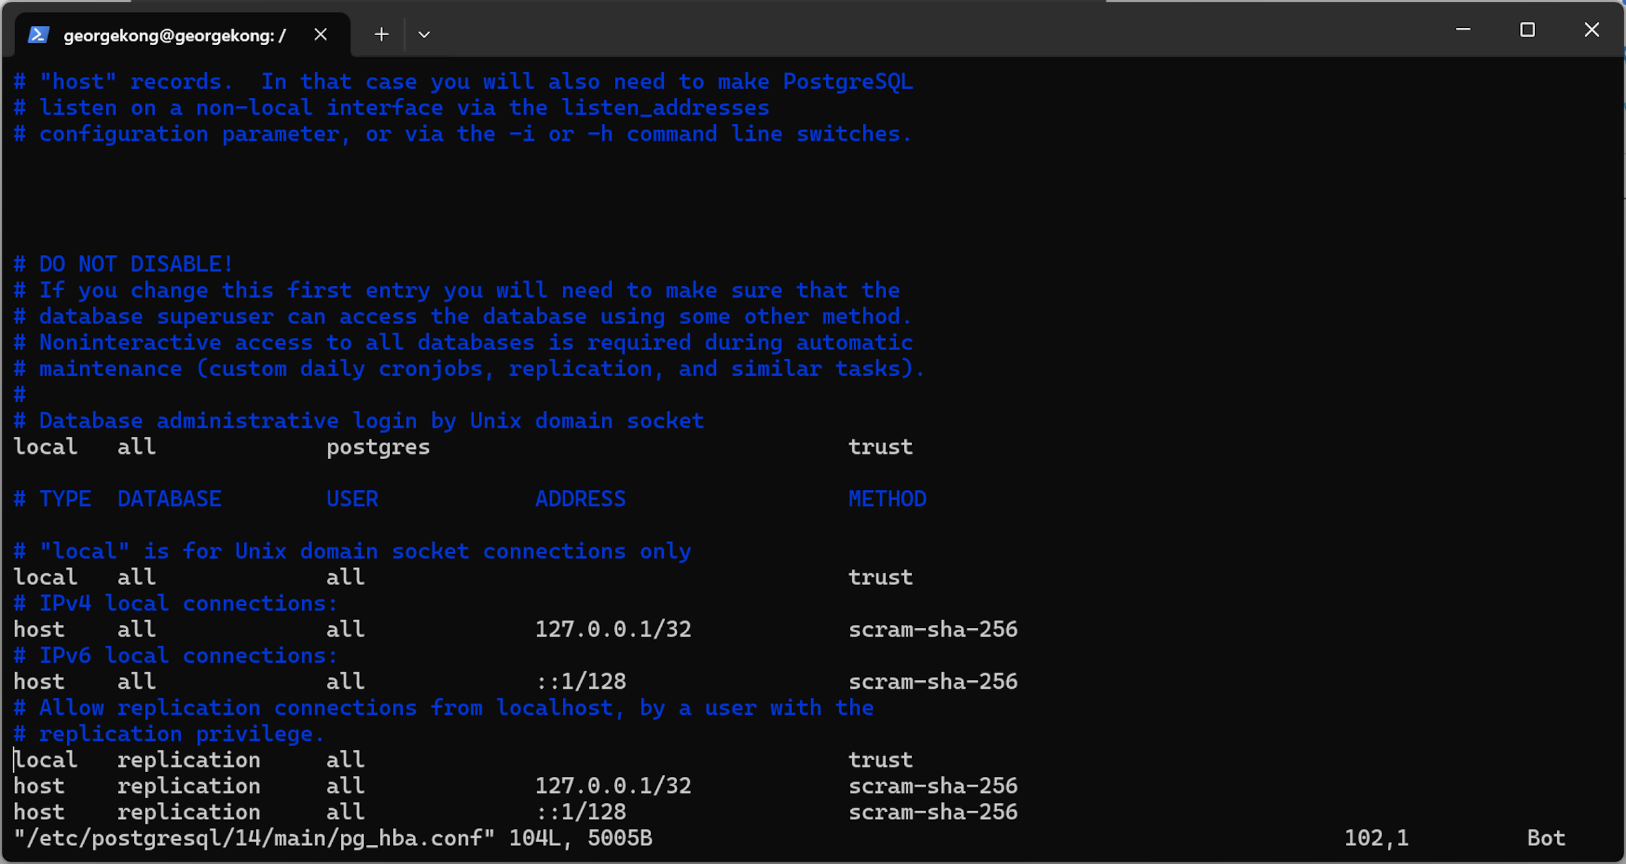Open a new terminal tab
Screen dimensions: 1626x864
coord(381,34)
